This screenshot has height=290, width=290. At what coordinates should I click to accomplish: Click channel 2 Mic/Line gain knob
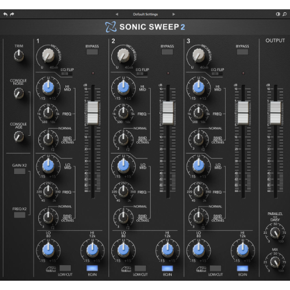click(124, 56)
